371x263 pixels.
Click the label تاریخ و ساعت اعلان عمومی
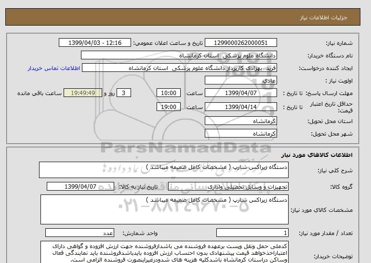pos(168,43)
